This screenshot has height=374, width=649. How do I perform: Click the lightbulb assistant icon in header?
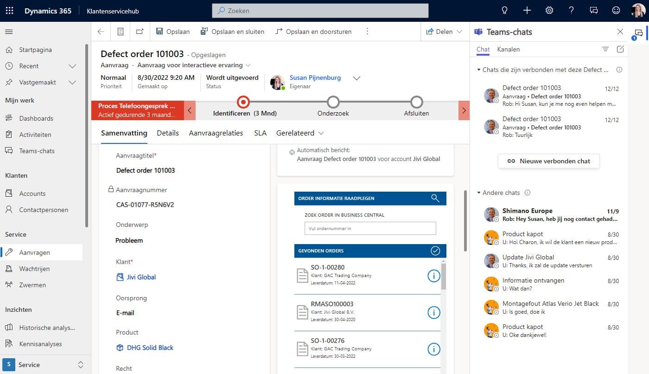coord(505,11)
